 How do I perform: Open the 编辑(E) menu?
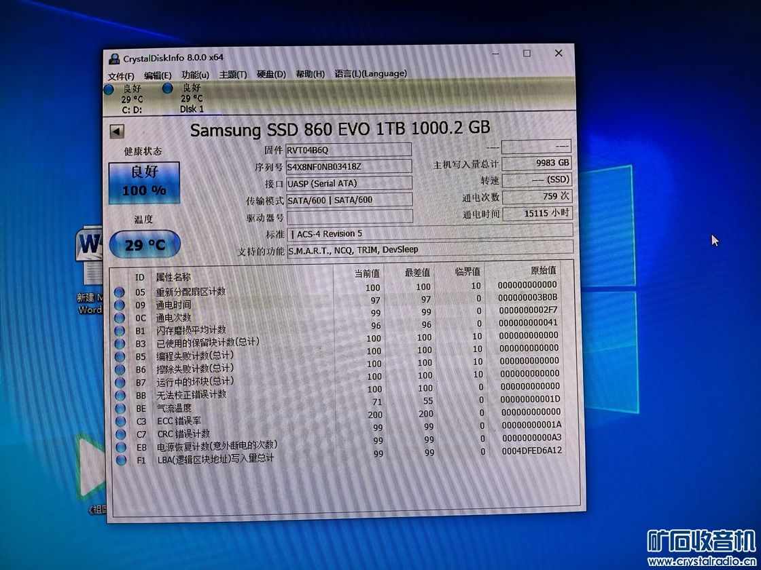pyautogui.click(x=158, y=75)
